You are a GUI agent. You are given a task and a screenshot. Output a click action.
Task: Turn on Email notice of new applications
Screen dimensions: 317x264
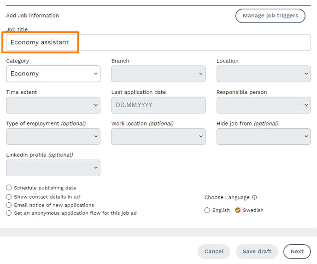9,205
